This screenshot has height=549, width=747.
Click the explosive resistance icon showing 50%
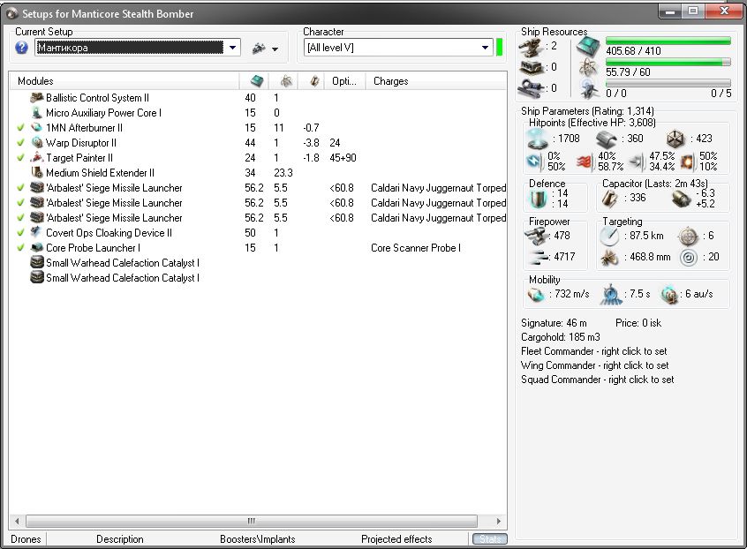688,162
